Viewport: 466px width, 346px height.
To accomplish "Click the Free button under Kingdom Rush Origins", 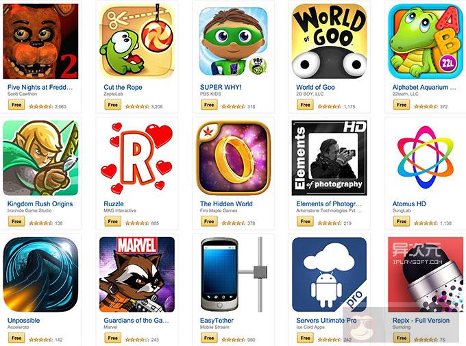I will (16, 221).
